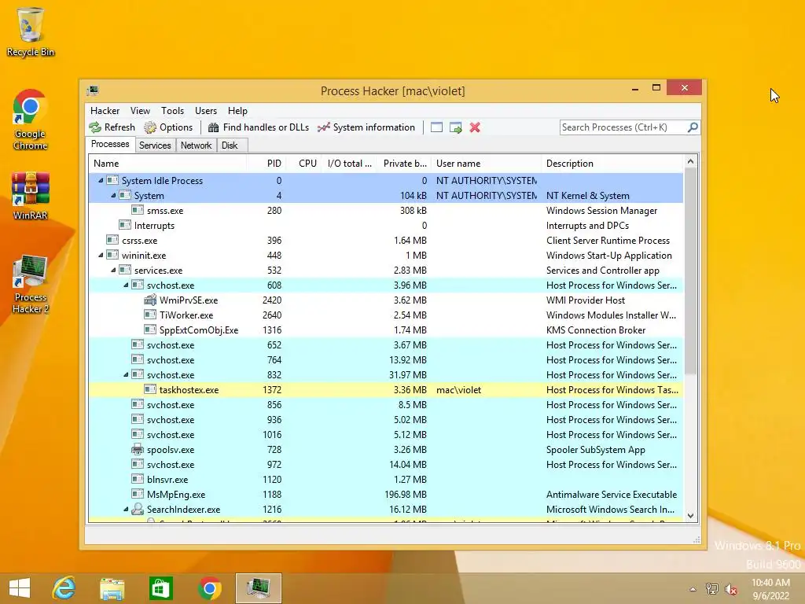Click the search magnifier icon
Viewport: 805px width, 604px height.
click(693, 127)
